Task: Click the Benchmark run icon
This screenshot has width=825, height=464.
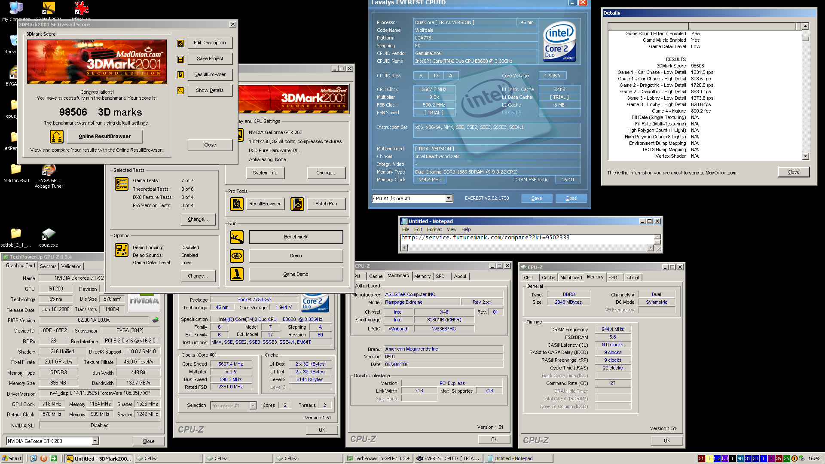Action: tap(237, 237)
